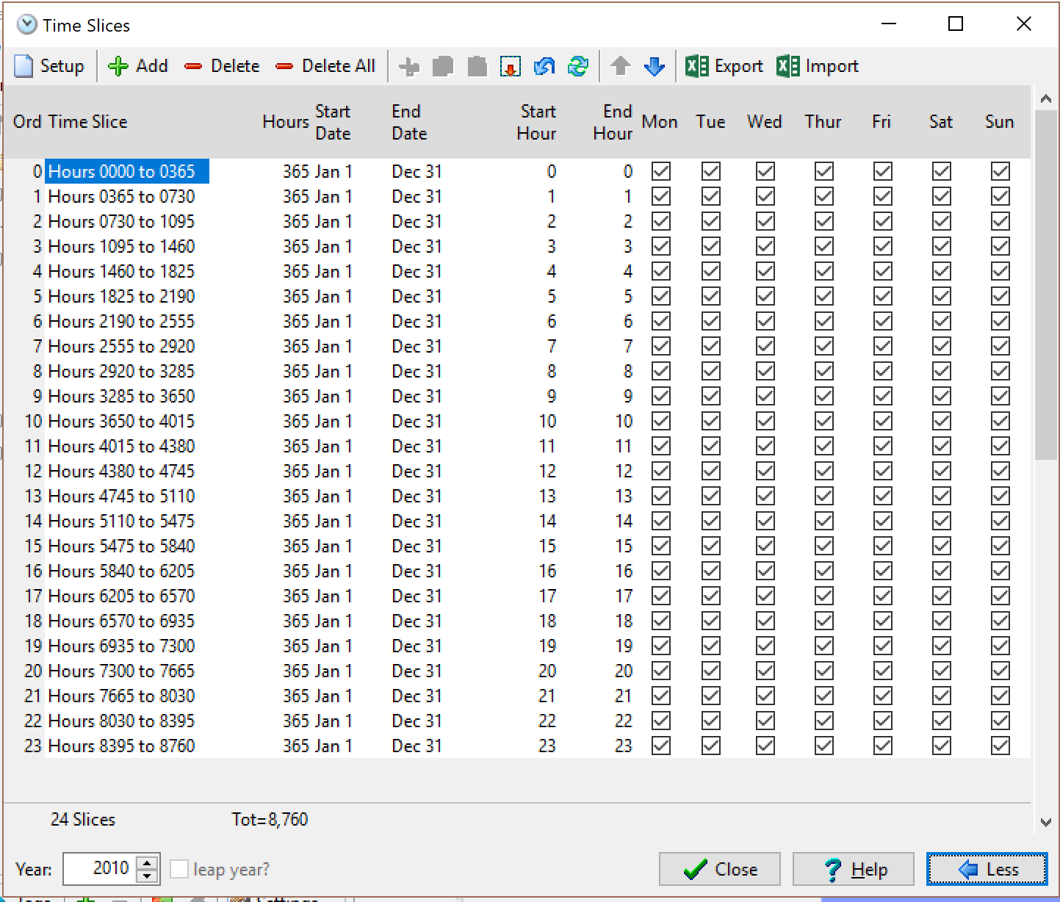1060x902 pixels.
Task: Click start hour 17 cell
Action: (x=547, y=596)
